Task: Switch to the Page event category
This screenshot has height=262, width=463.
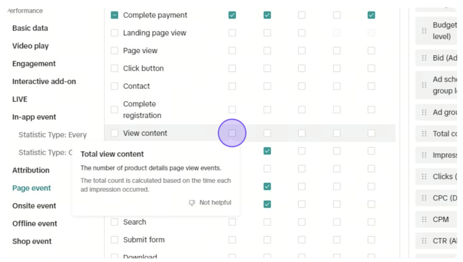Action: (x=32, y=188)
